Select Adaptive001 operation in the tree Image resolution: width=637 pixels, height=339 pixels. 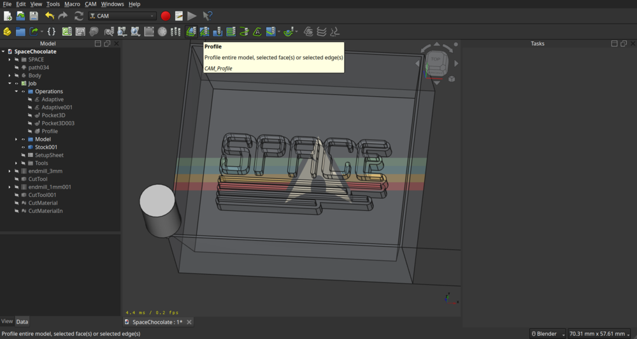(x=57, y=107)
